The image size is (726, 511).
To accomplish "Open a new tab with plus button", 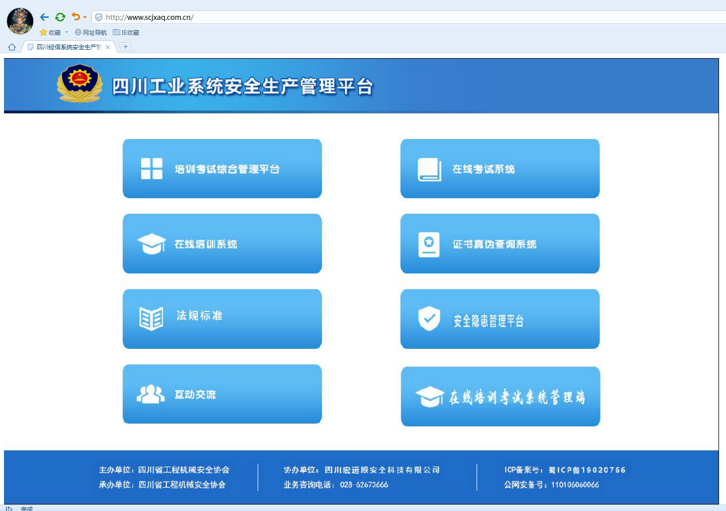I will [x=126, y=47].
